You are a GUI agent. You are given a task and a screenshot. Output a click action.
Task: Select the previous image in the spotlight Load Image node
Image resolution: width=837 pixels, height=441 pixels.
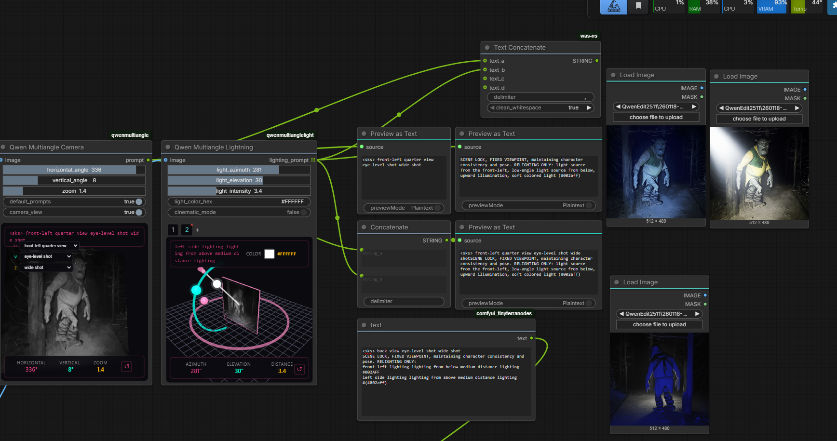tap(721, 108)
